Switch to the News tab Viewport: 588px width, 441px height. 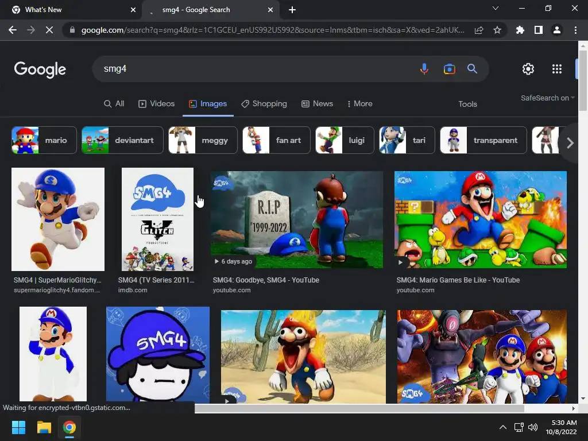pos(317,104)
